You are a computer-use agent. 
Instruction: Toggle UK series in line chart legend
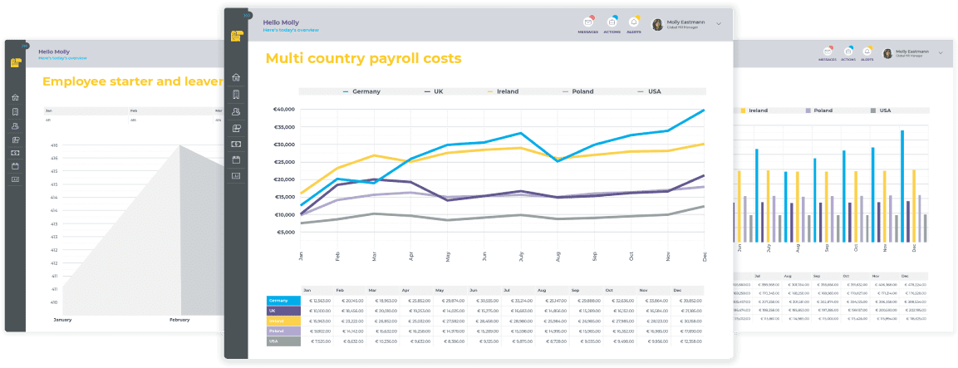(434, 91)
